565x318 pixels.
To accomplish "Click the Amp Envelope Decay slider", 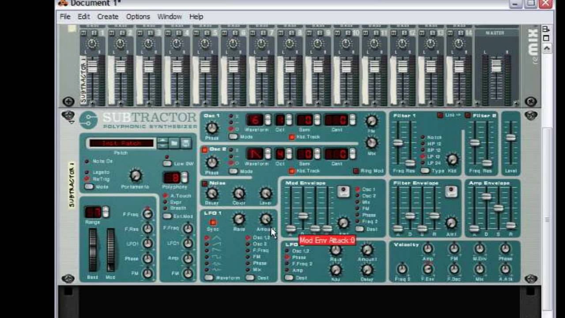I will coord(486,197).
